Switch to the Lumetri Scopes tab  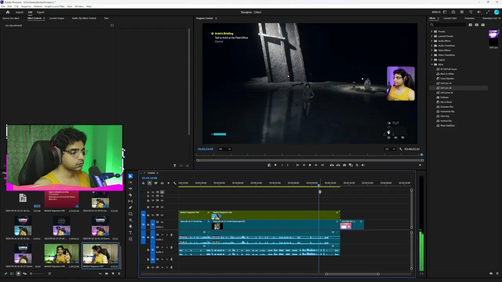(56, 18)
